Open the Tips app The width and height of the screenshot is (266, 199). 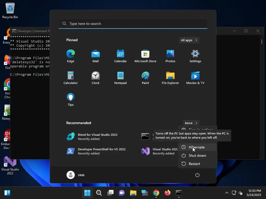[x=71, y=100]
